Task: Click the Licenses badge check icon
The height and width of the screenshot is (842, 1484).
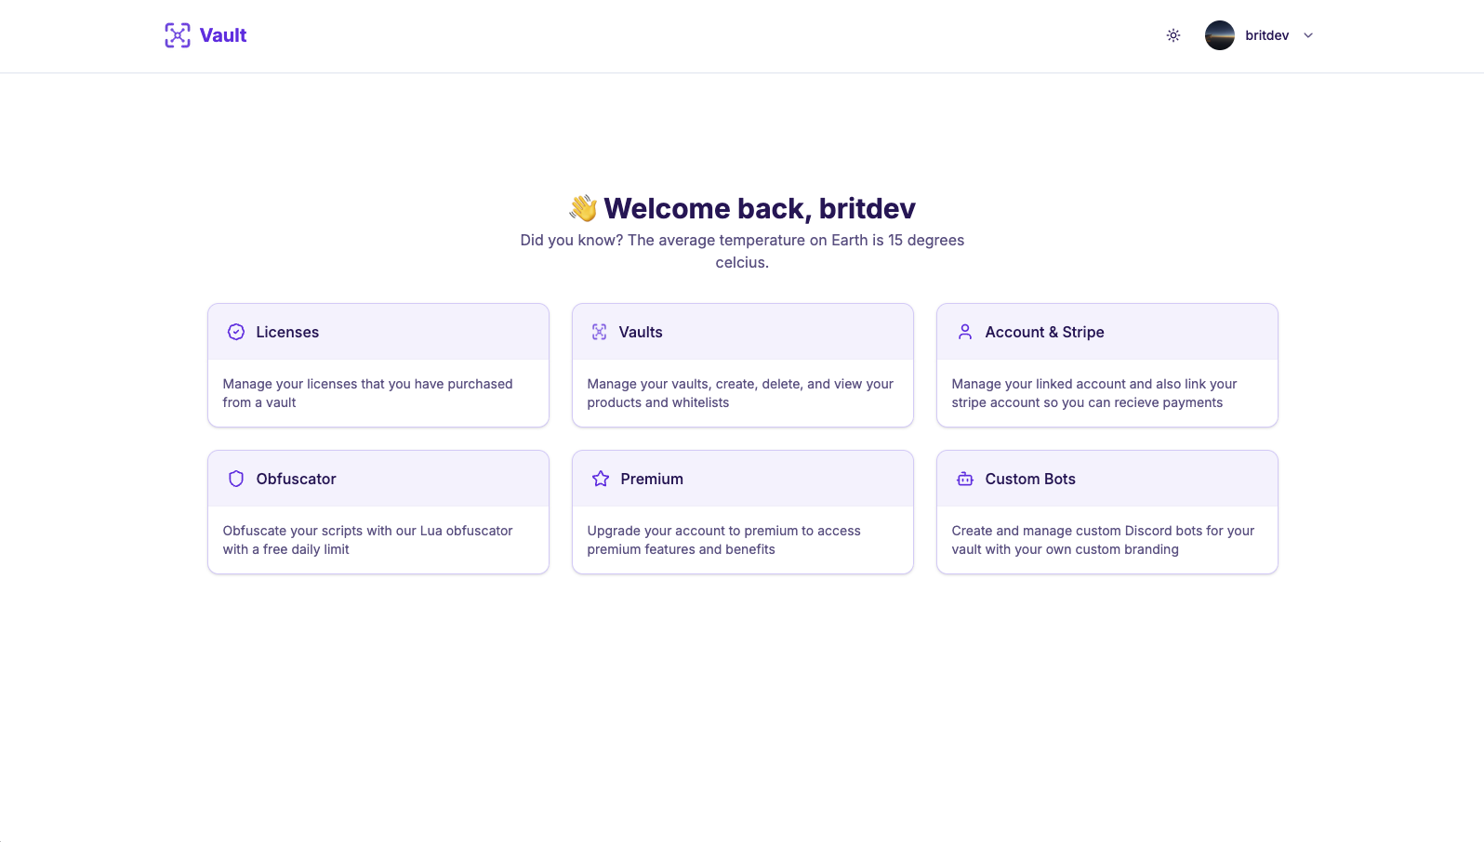Action: pos(236,332)
